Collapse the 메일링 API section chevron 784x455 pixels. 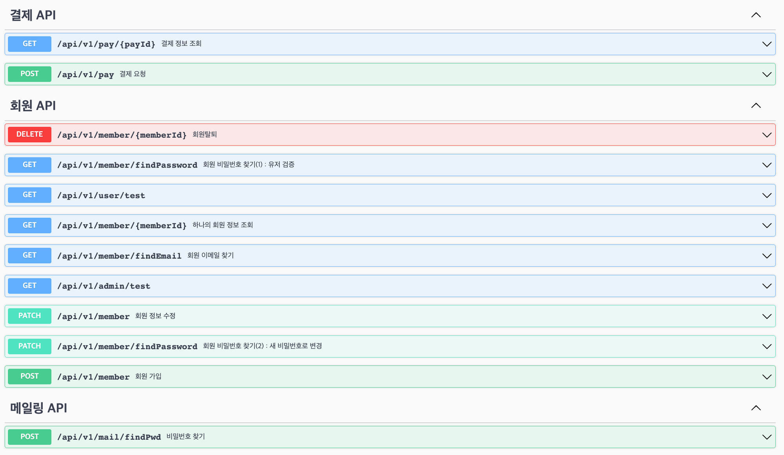pos(756,408)
